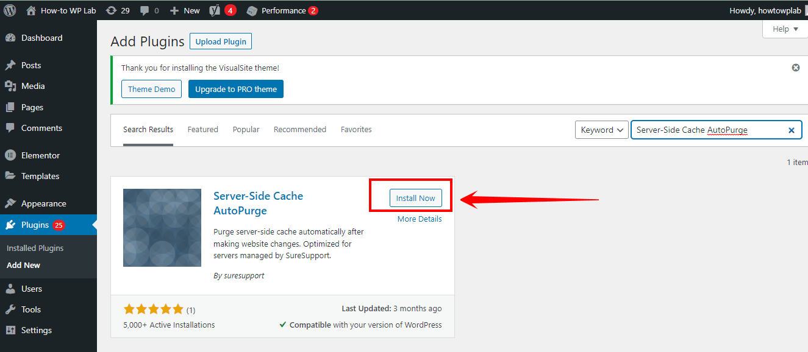Click the Media camera icon
The height and width of the screenshot is (352, 808).
pos(10,86)
